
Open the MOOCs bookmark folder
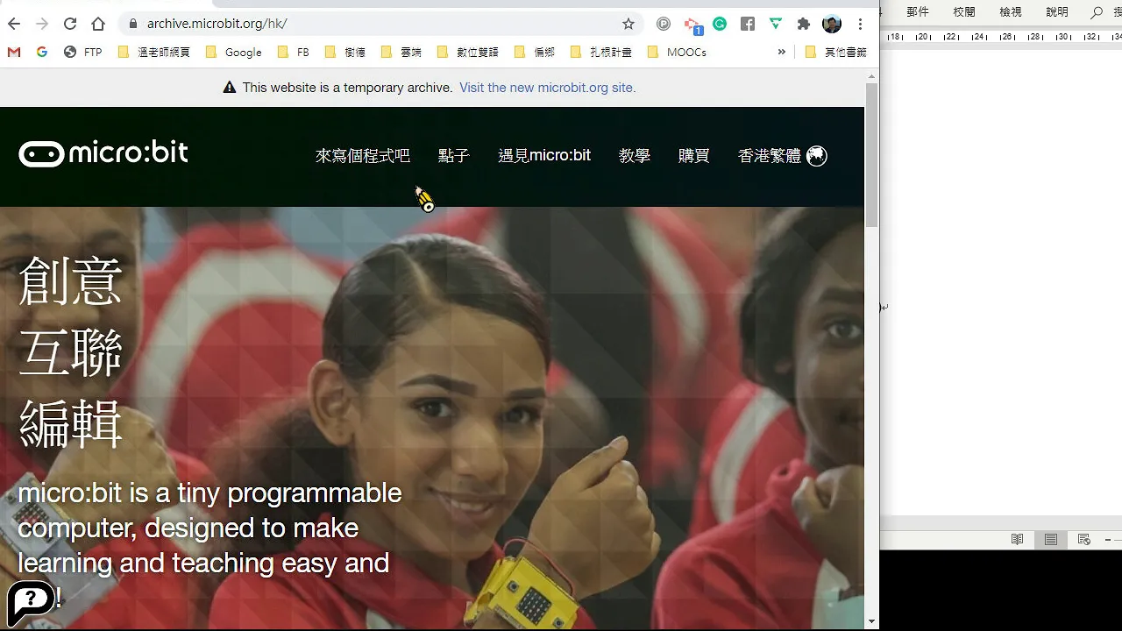point(677,52)
